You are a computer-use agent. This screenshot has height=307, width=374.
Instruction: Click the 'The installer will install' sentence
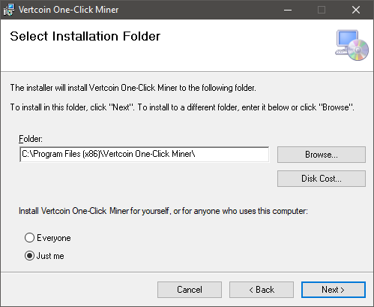pos(133,88)
